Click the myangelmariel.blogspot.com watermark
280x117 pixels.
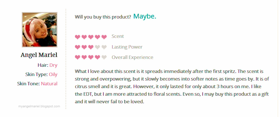tap(39, 106)
